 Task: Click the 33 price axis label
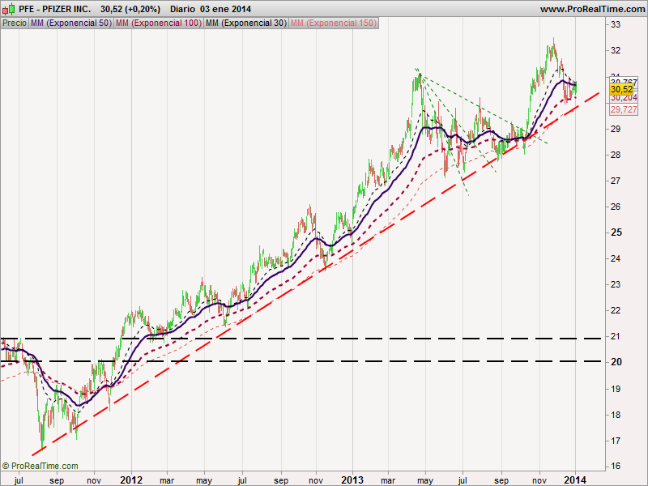(x=616, y=24)
